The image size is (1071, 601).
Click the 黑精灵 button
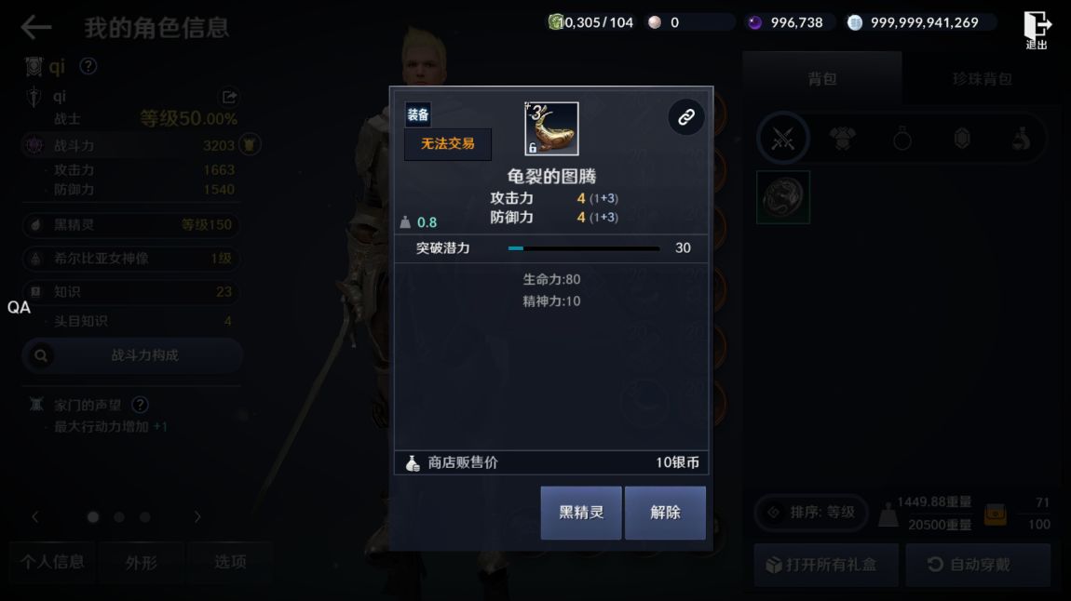coord(581,513)
